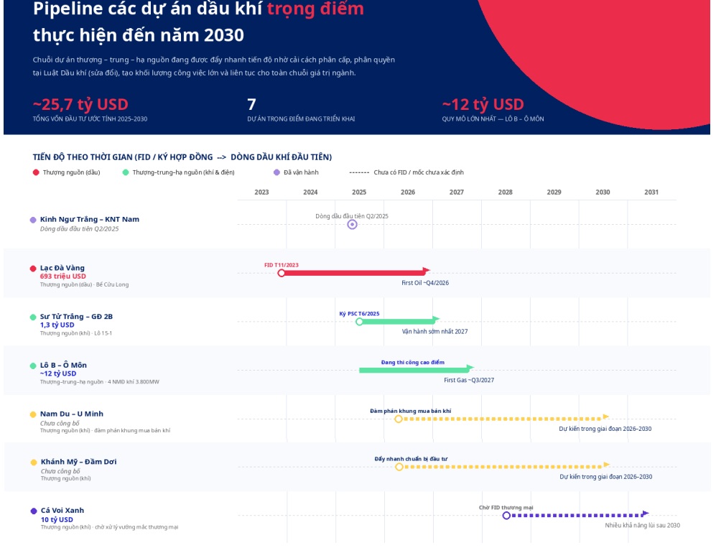Click the Cá Voi Xanh project title
The image size is (716, 553).
tap(62, 511)
